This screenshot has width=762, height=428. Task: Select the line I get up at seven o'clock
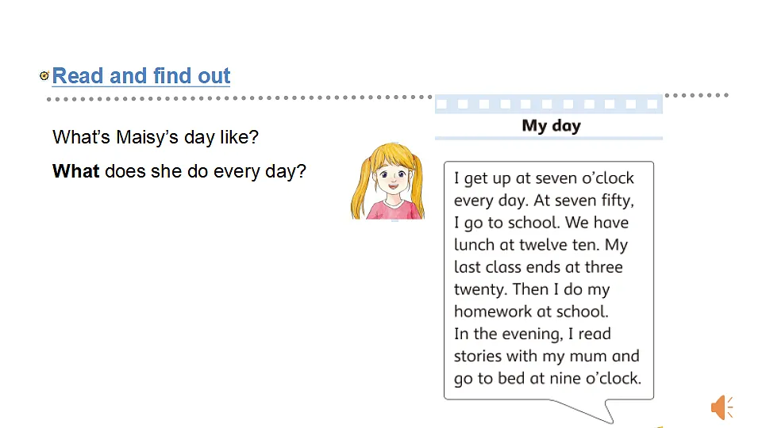click(x=544, y=178)
